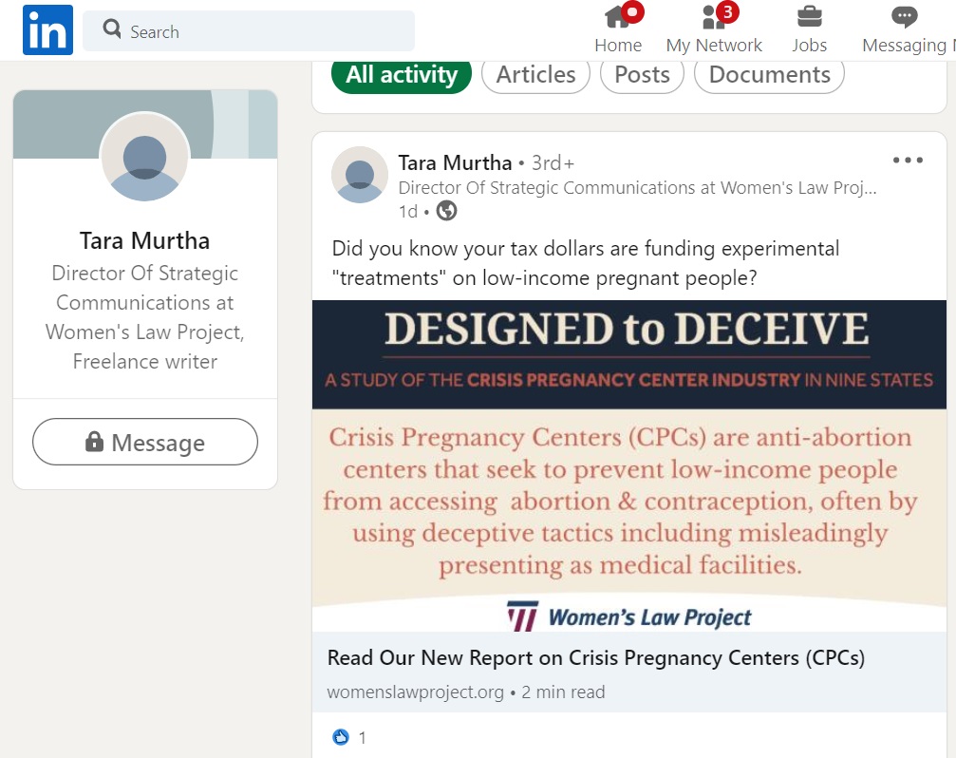956x758 pixels.
Task: Click the search magnifier icon
Action: (x=112, y=28)
